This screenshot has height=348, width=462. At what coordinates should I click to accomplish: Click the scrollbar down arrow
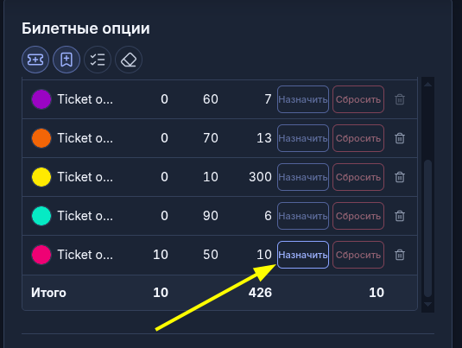pos(427,304)
